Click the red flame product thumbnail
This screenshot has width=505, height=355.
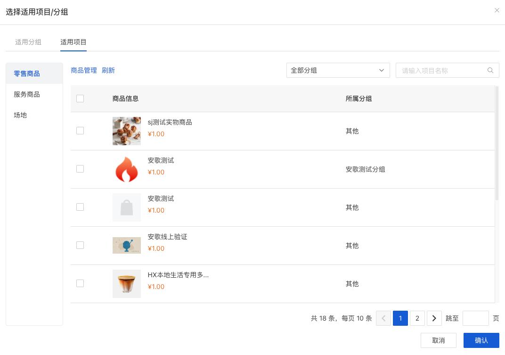[x=127, y=169]
